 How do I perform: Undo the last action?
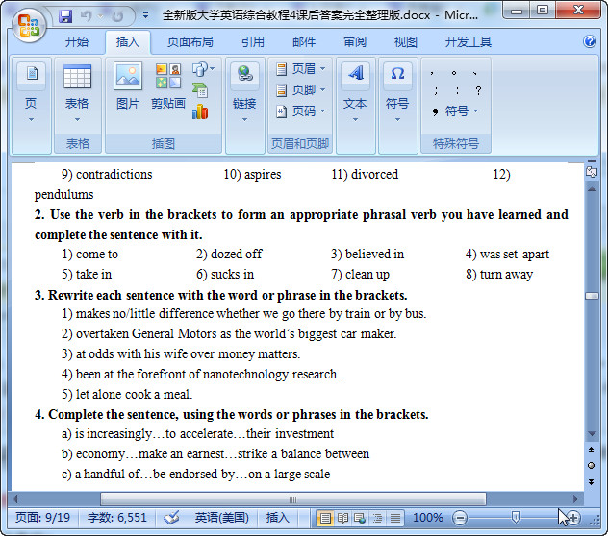(x=87, y=16)
